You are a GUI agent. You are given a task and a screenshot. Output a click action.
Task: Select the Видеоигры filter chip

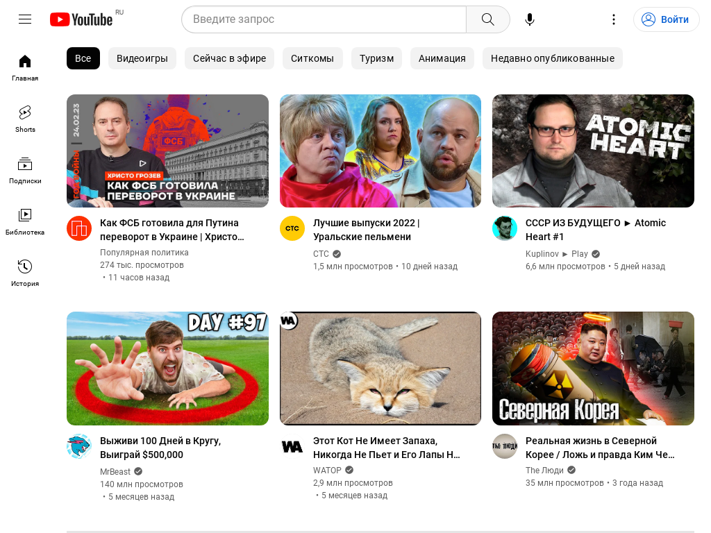142,58
